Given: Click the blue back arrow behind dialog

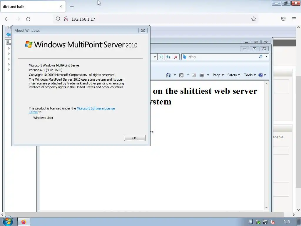Looking at the screenshot, I should [x=9, y=35].
